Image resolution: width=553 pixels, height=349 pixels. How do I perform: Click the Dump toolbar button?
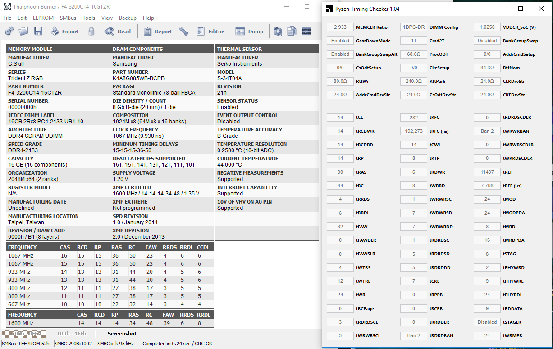click(x=249, y=31)
